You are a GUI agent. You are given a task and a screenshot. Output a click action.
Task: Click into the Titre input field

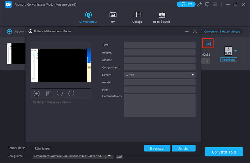(x=159, y=45)
